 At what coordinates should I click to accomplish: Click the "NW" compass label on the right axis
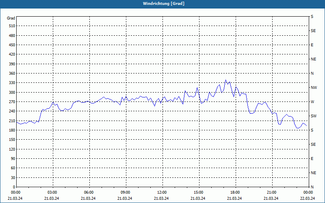point(314,88)
